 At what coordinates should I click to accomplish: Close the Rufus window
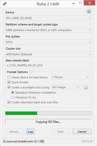pos(89,3)
